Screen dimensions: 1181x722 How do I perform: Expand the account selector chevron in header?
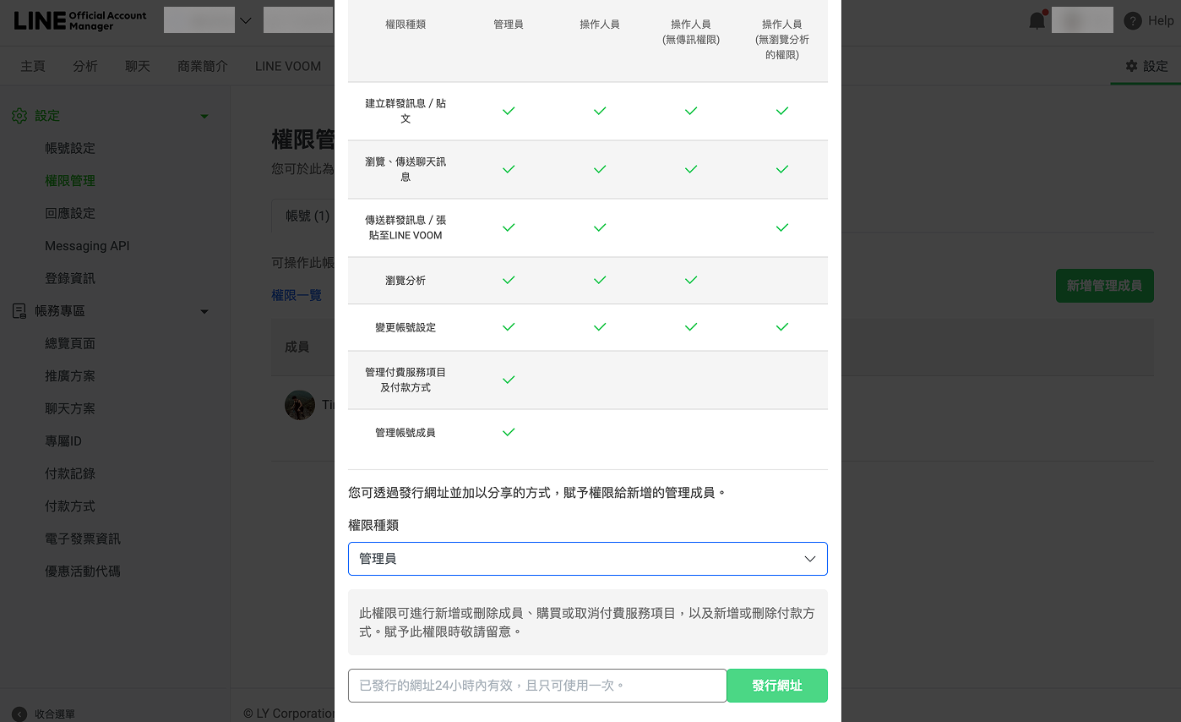[246, 20]
